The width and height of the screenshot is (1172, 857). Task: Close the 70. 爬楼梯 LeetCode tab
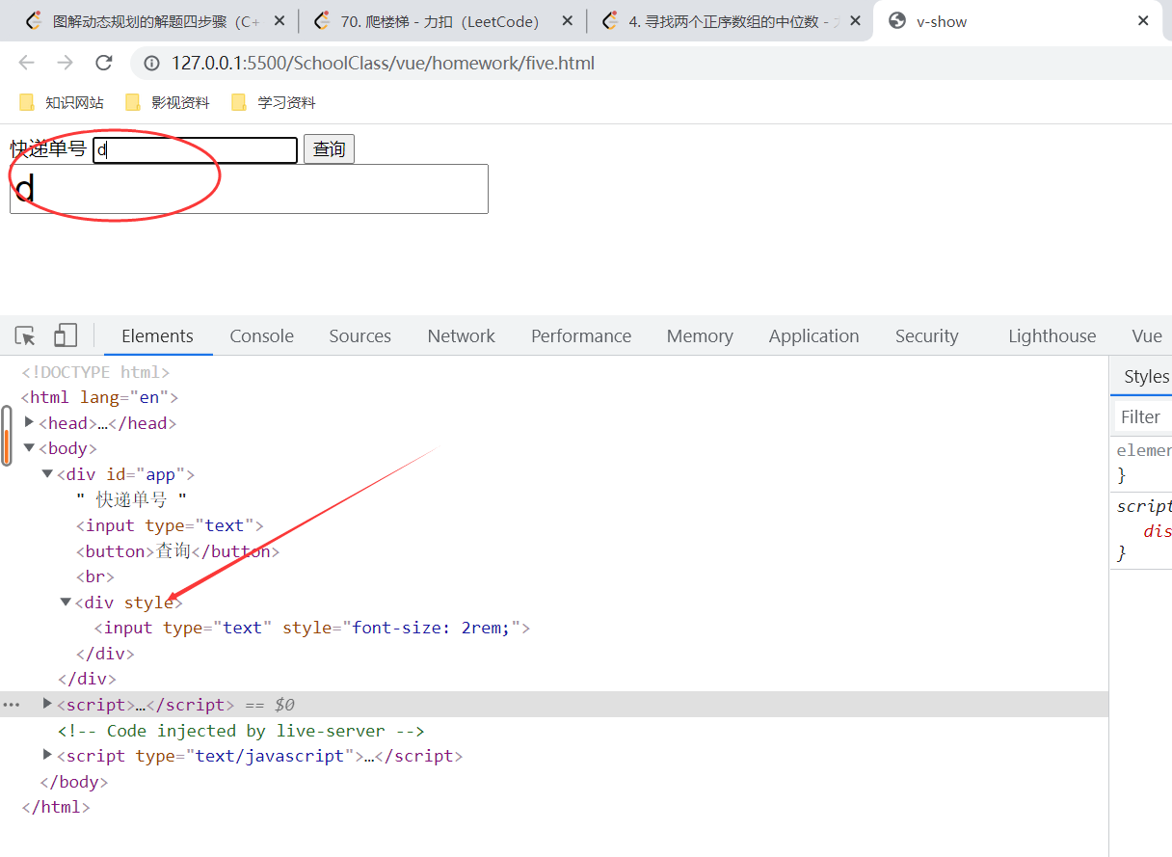coord(567,21)
